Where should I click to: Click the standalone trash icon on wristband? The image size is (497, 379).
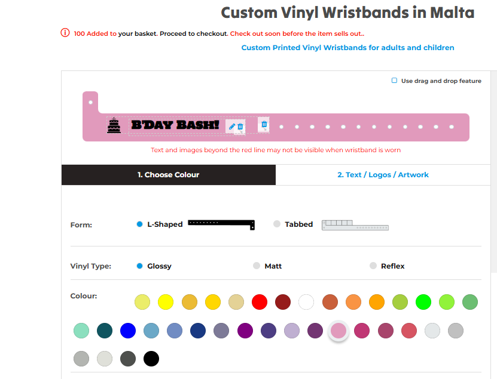point(264,124)
